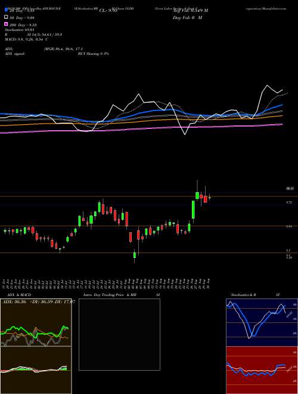Click the site watermark link at top right
This screenshot has width=298, height=394.
click(266, 8)
